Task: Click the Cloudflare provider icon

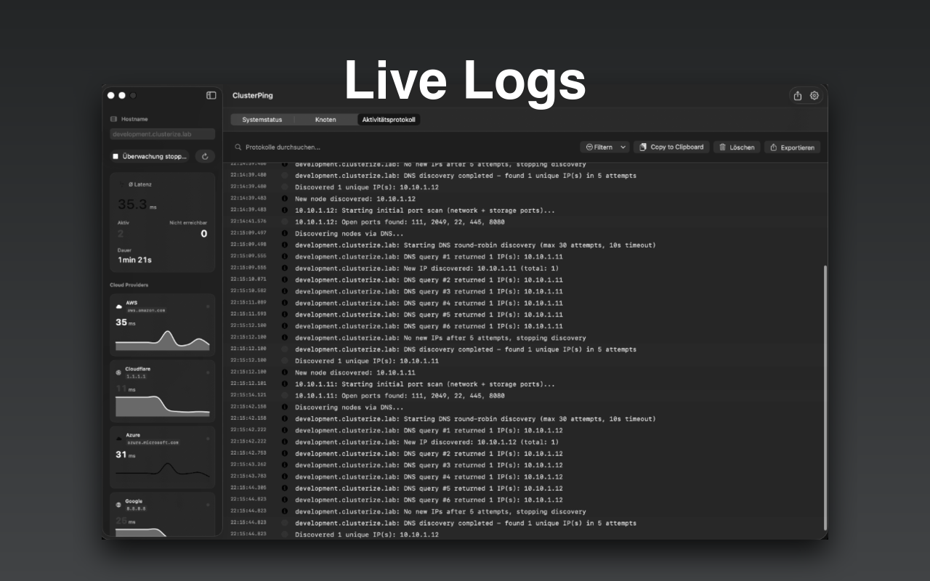Action: 117,372
